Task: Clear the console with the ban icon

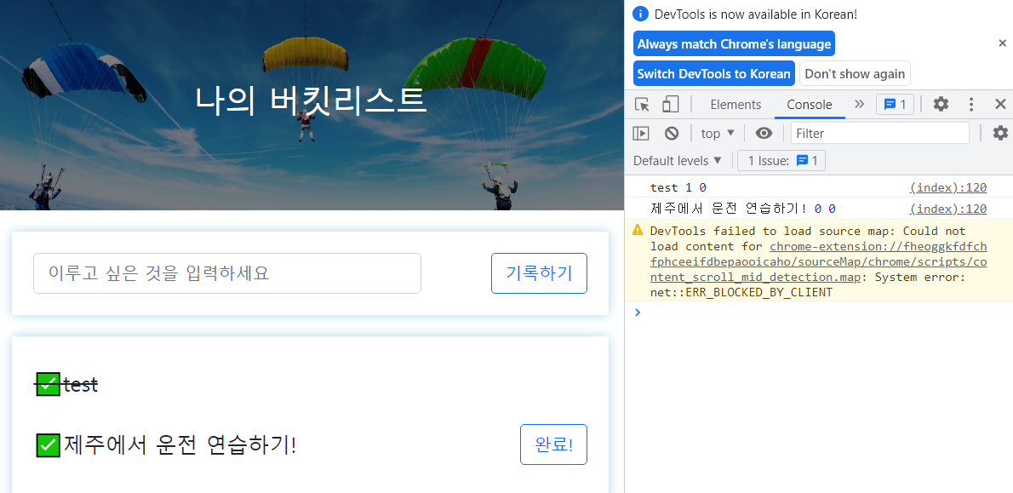Action: click(x=672, y=133)
